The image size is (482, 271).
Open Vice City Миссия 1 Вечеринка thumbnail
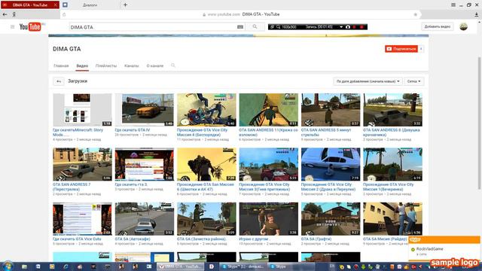tap(392, 164)
